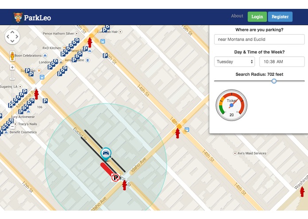
Task: Click the green Login button
Action: tap(257, 17)
